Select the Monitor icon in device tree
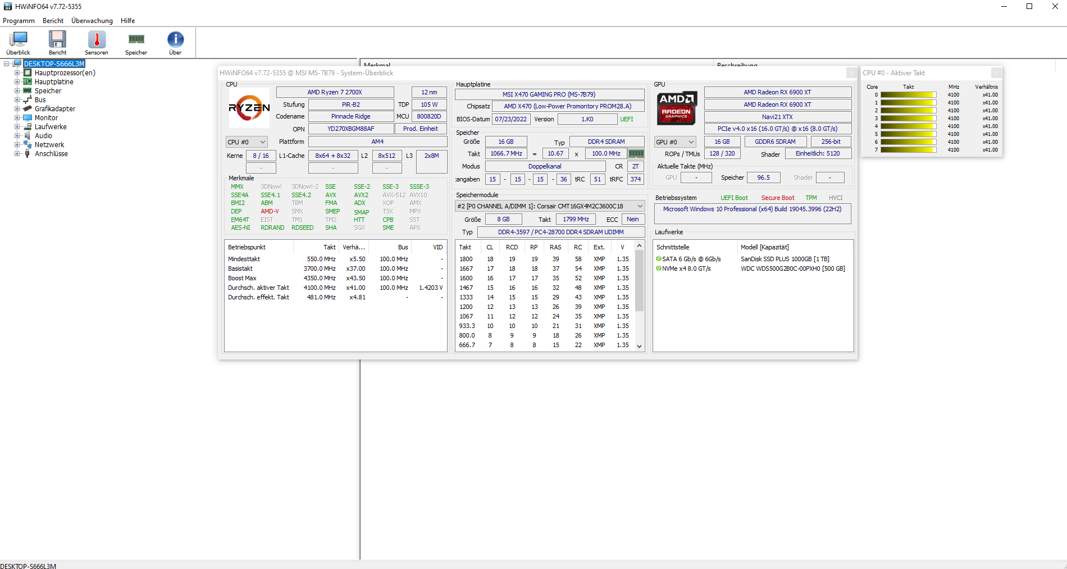The width and height of the screenshot is (1067, 569). click(x=28, y=118)
